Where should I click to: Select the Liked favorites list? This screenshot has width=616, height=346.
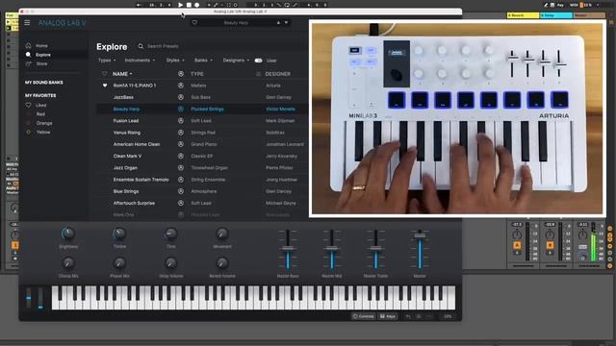click(40, 105)
